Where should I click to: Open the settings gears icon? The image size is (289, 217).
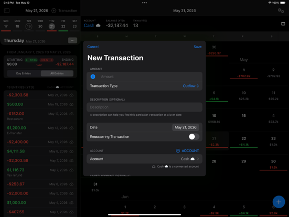pos(281,10)
